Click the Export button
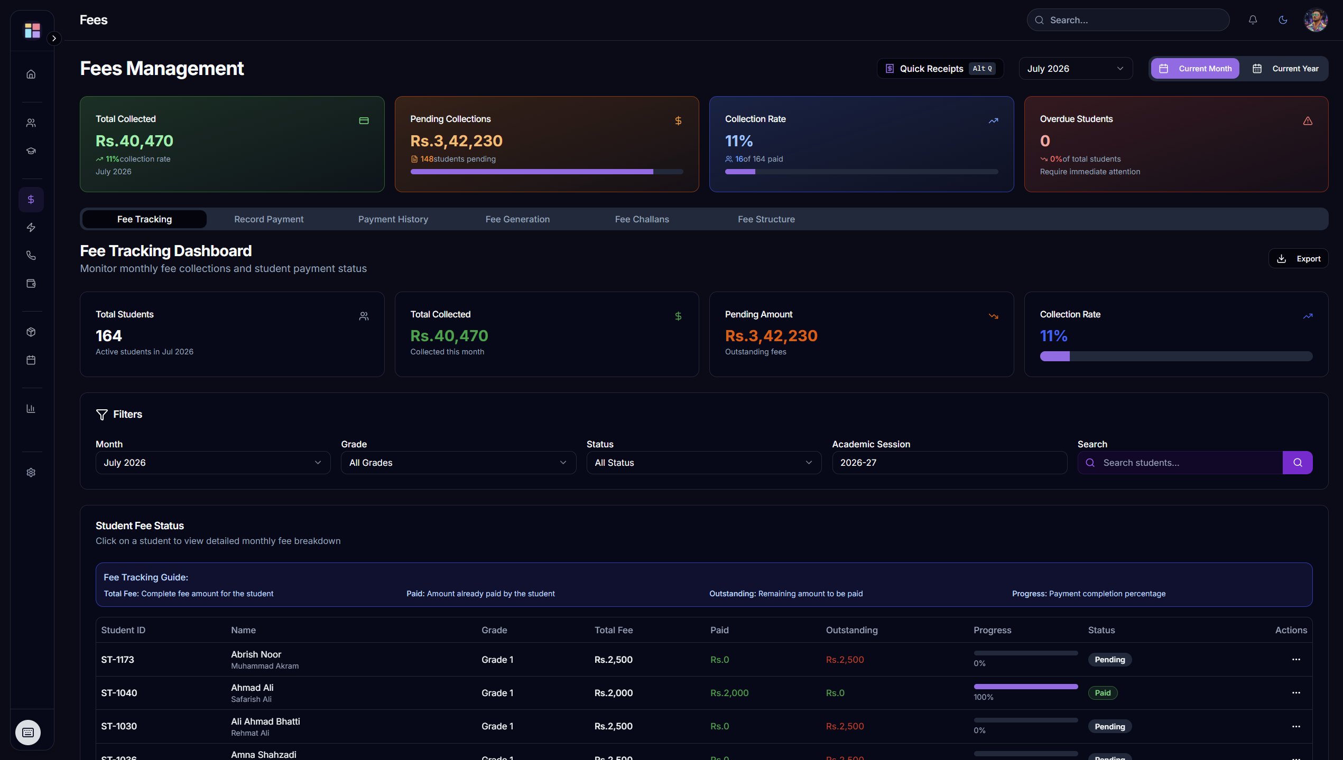Image resolution: width=1343 pixels, height=760 pixels. (1298, 259)
